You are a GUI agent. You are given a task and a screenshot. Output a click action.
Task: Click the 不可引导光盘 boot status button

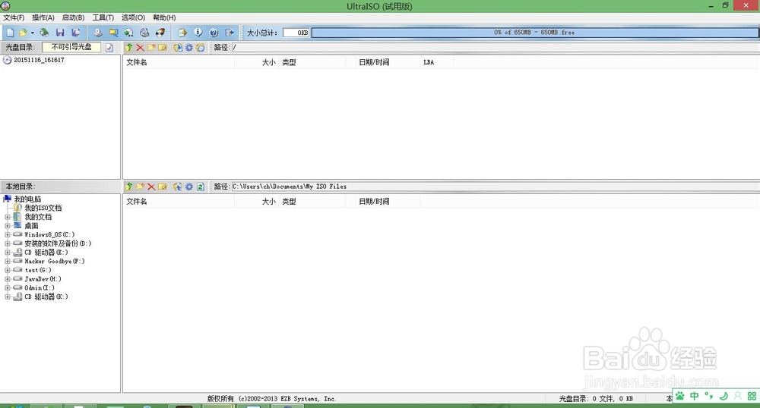point(71,47)
